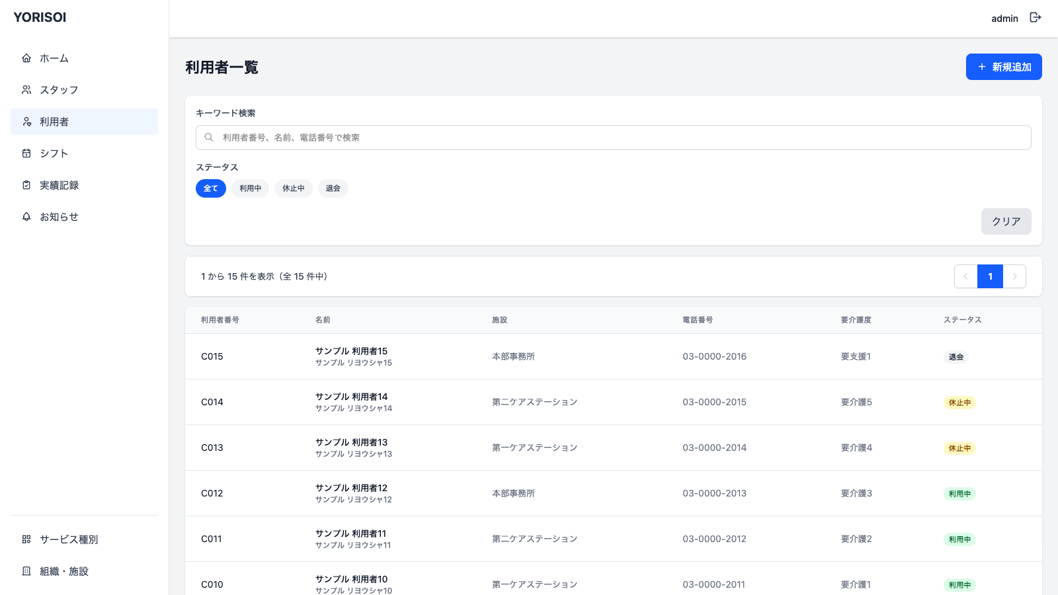Open the 実績記録 menu item
The image size is (1058, 595).
84,185
